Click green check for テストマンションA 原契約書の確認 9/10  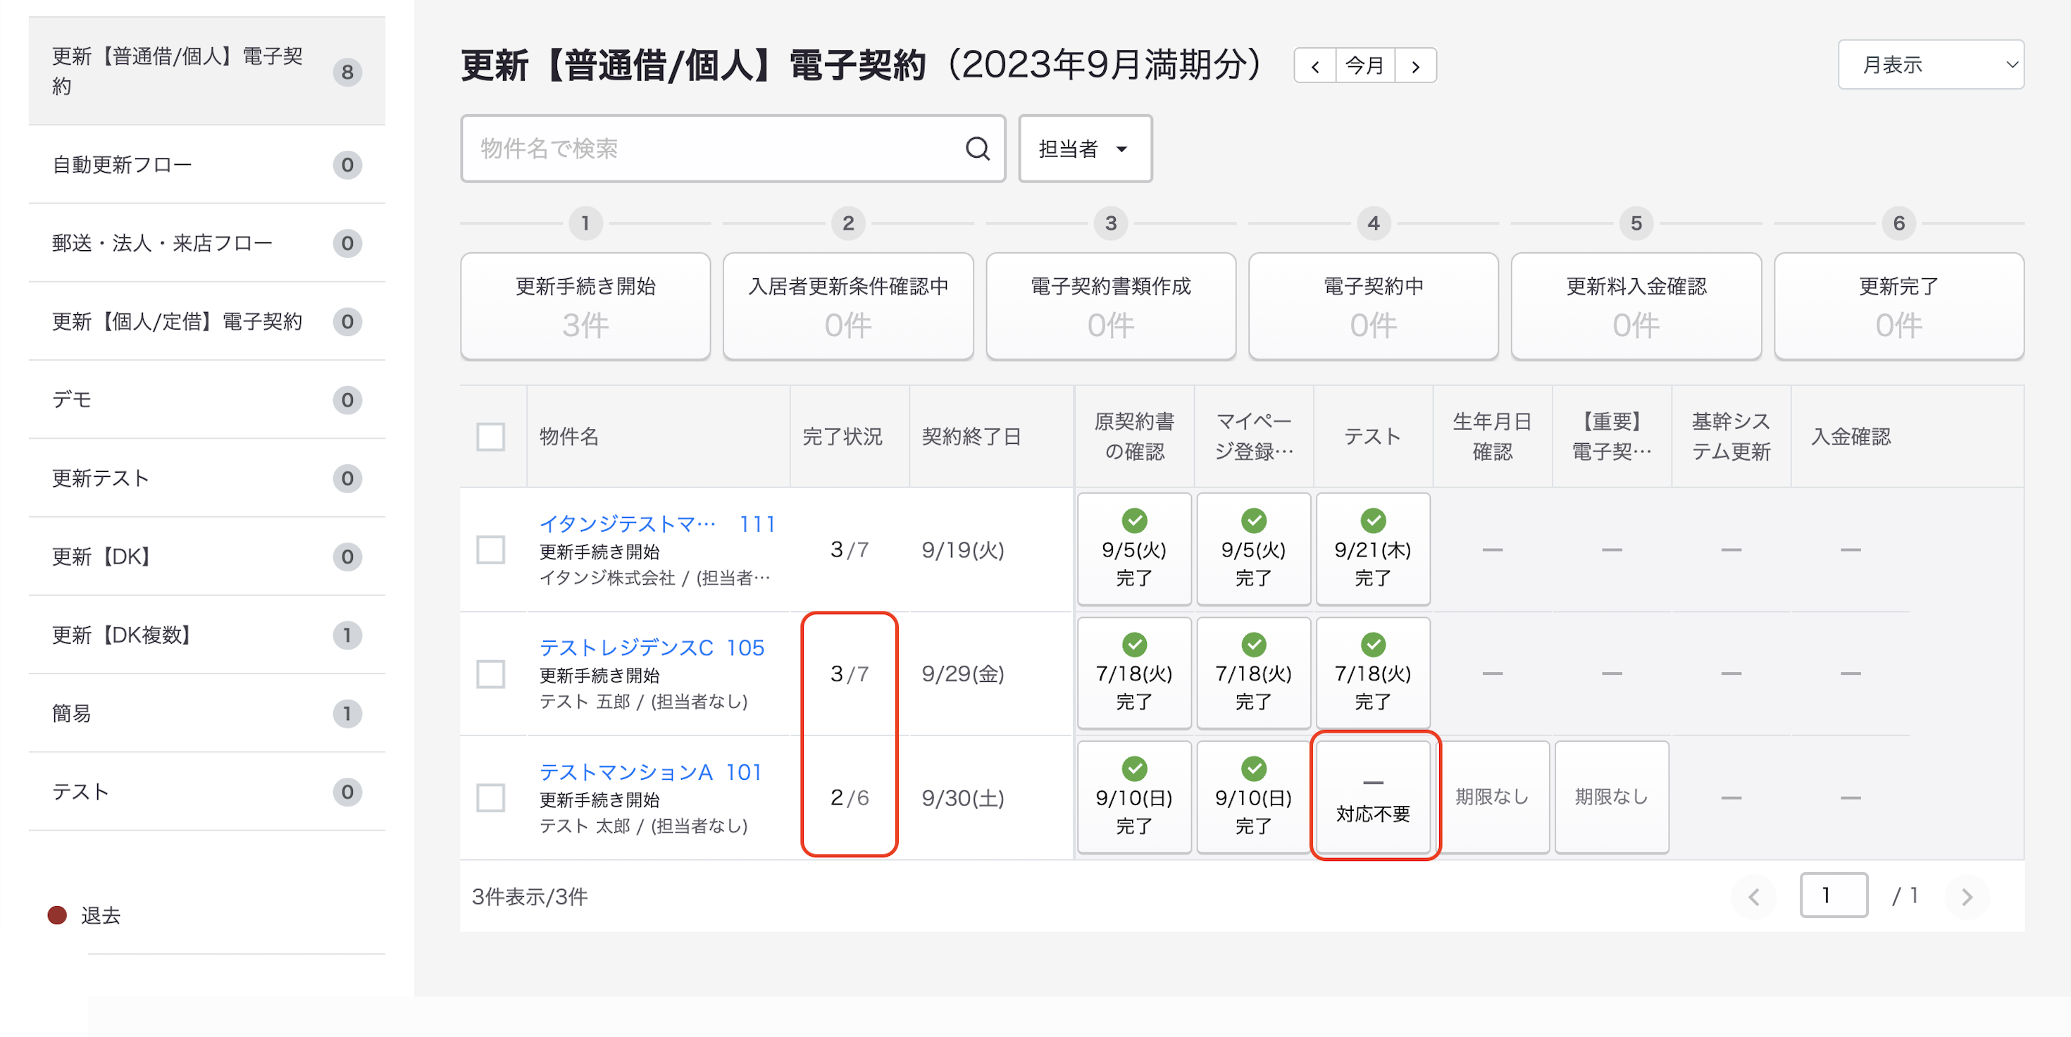(1133, 769)
